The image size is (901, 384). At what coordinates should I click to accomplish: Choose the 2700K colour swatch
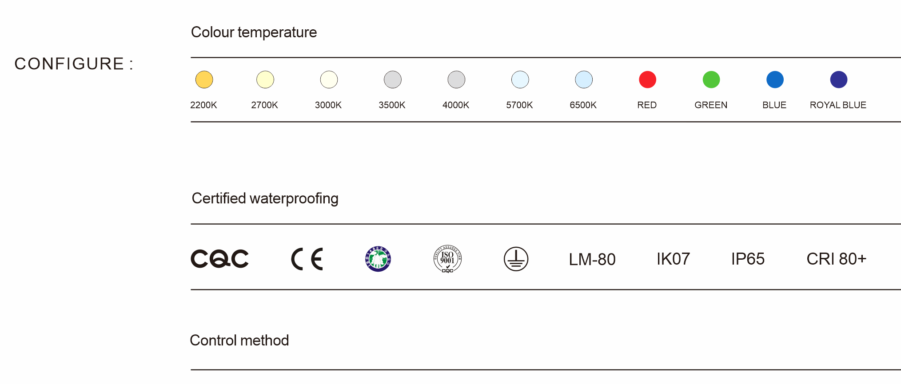click(x=265, y=80)
